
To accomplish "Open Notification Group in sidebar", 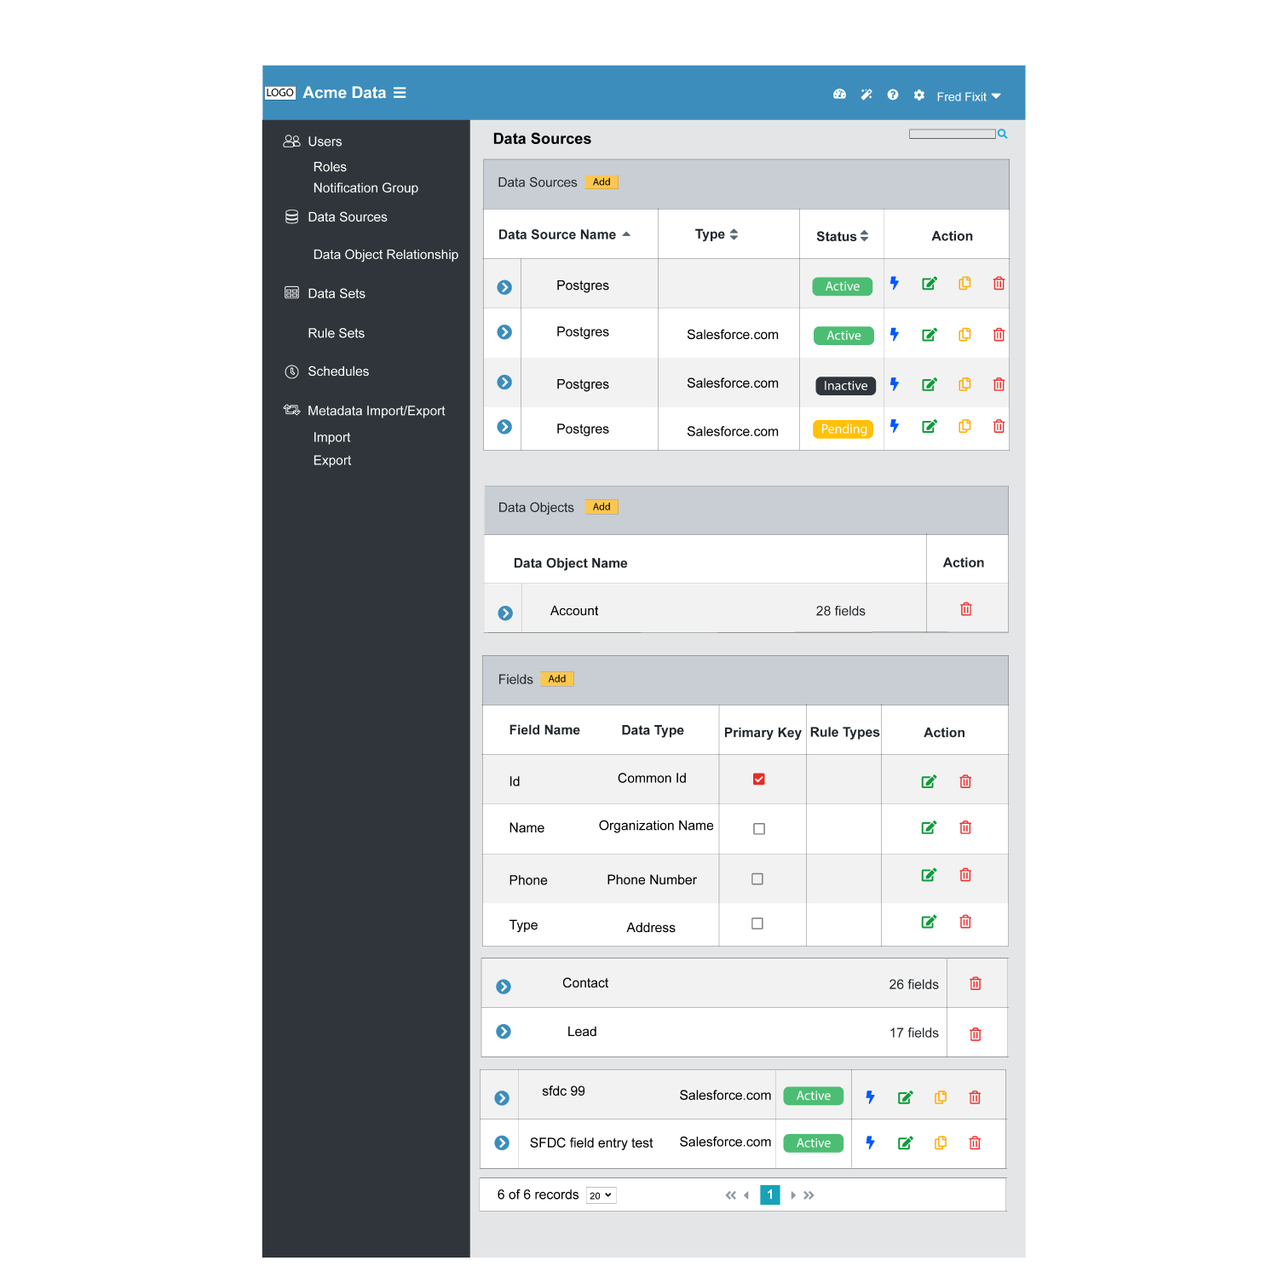I will pyautogui.click(x=366, y=187).
